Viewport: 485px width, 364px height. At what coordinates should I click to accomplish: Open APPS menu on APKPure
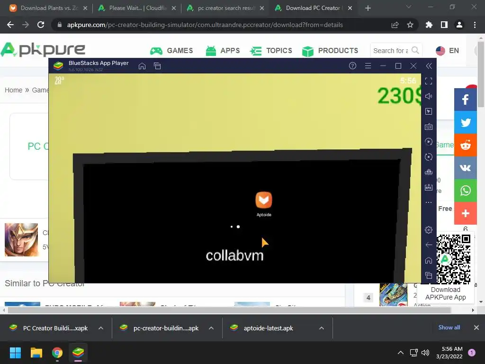[223, 50]
